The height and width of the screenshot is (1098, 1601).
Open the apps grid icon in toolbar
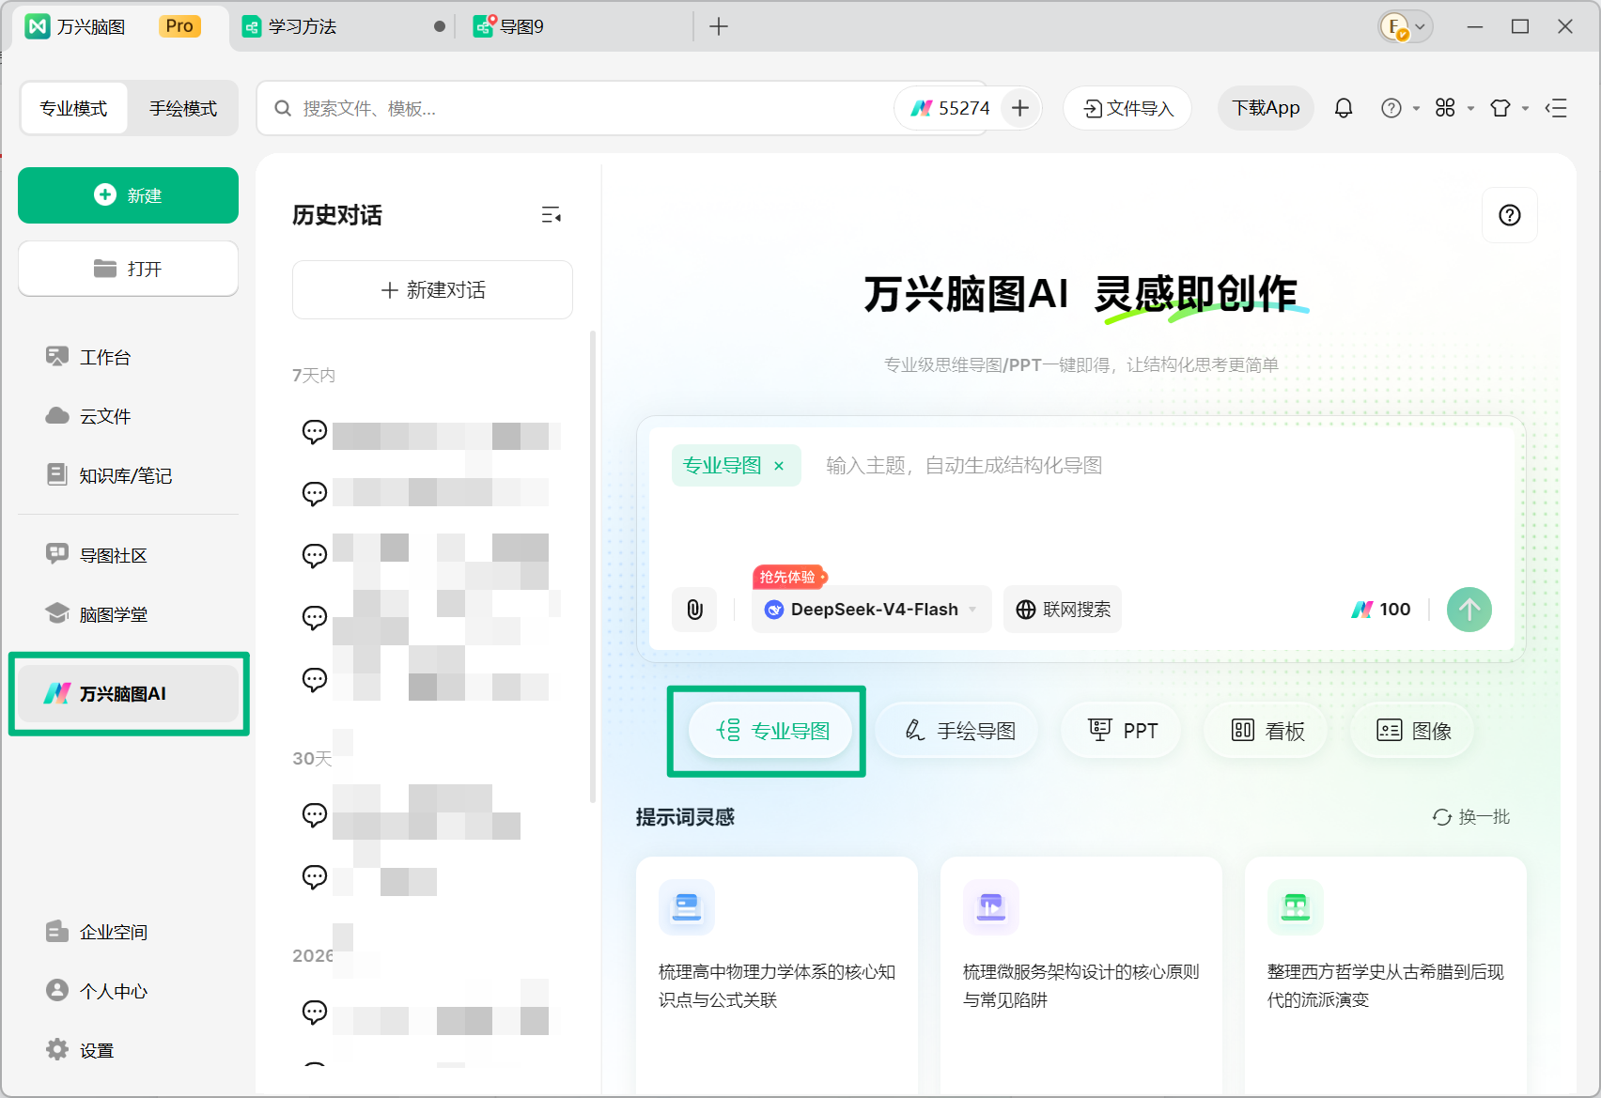pos(1445,108)
